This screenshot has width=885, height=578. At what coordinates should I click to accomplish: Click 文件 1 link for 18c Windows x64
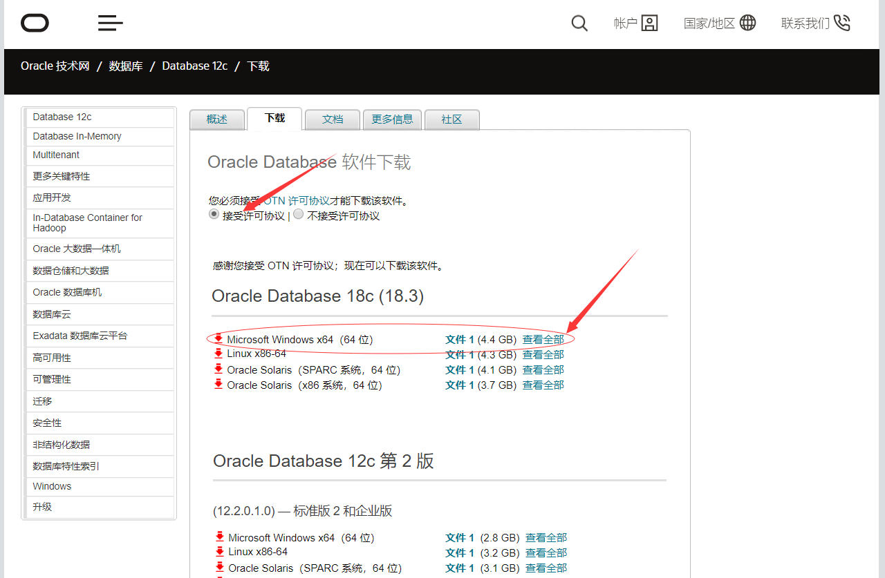click(x=460, y=340)
